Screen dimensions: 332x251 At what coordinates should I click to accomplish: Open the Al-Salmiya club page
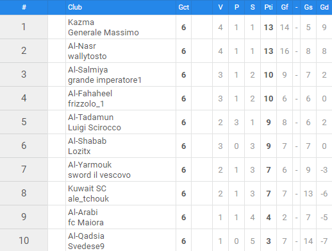88,70
